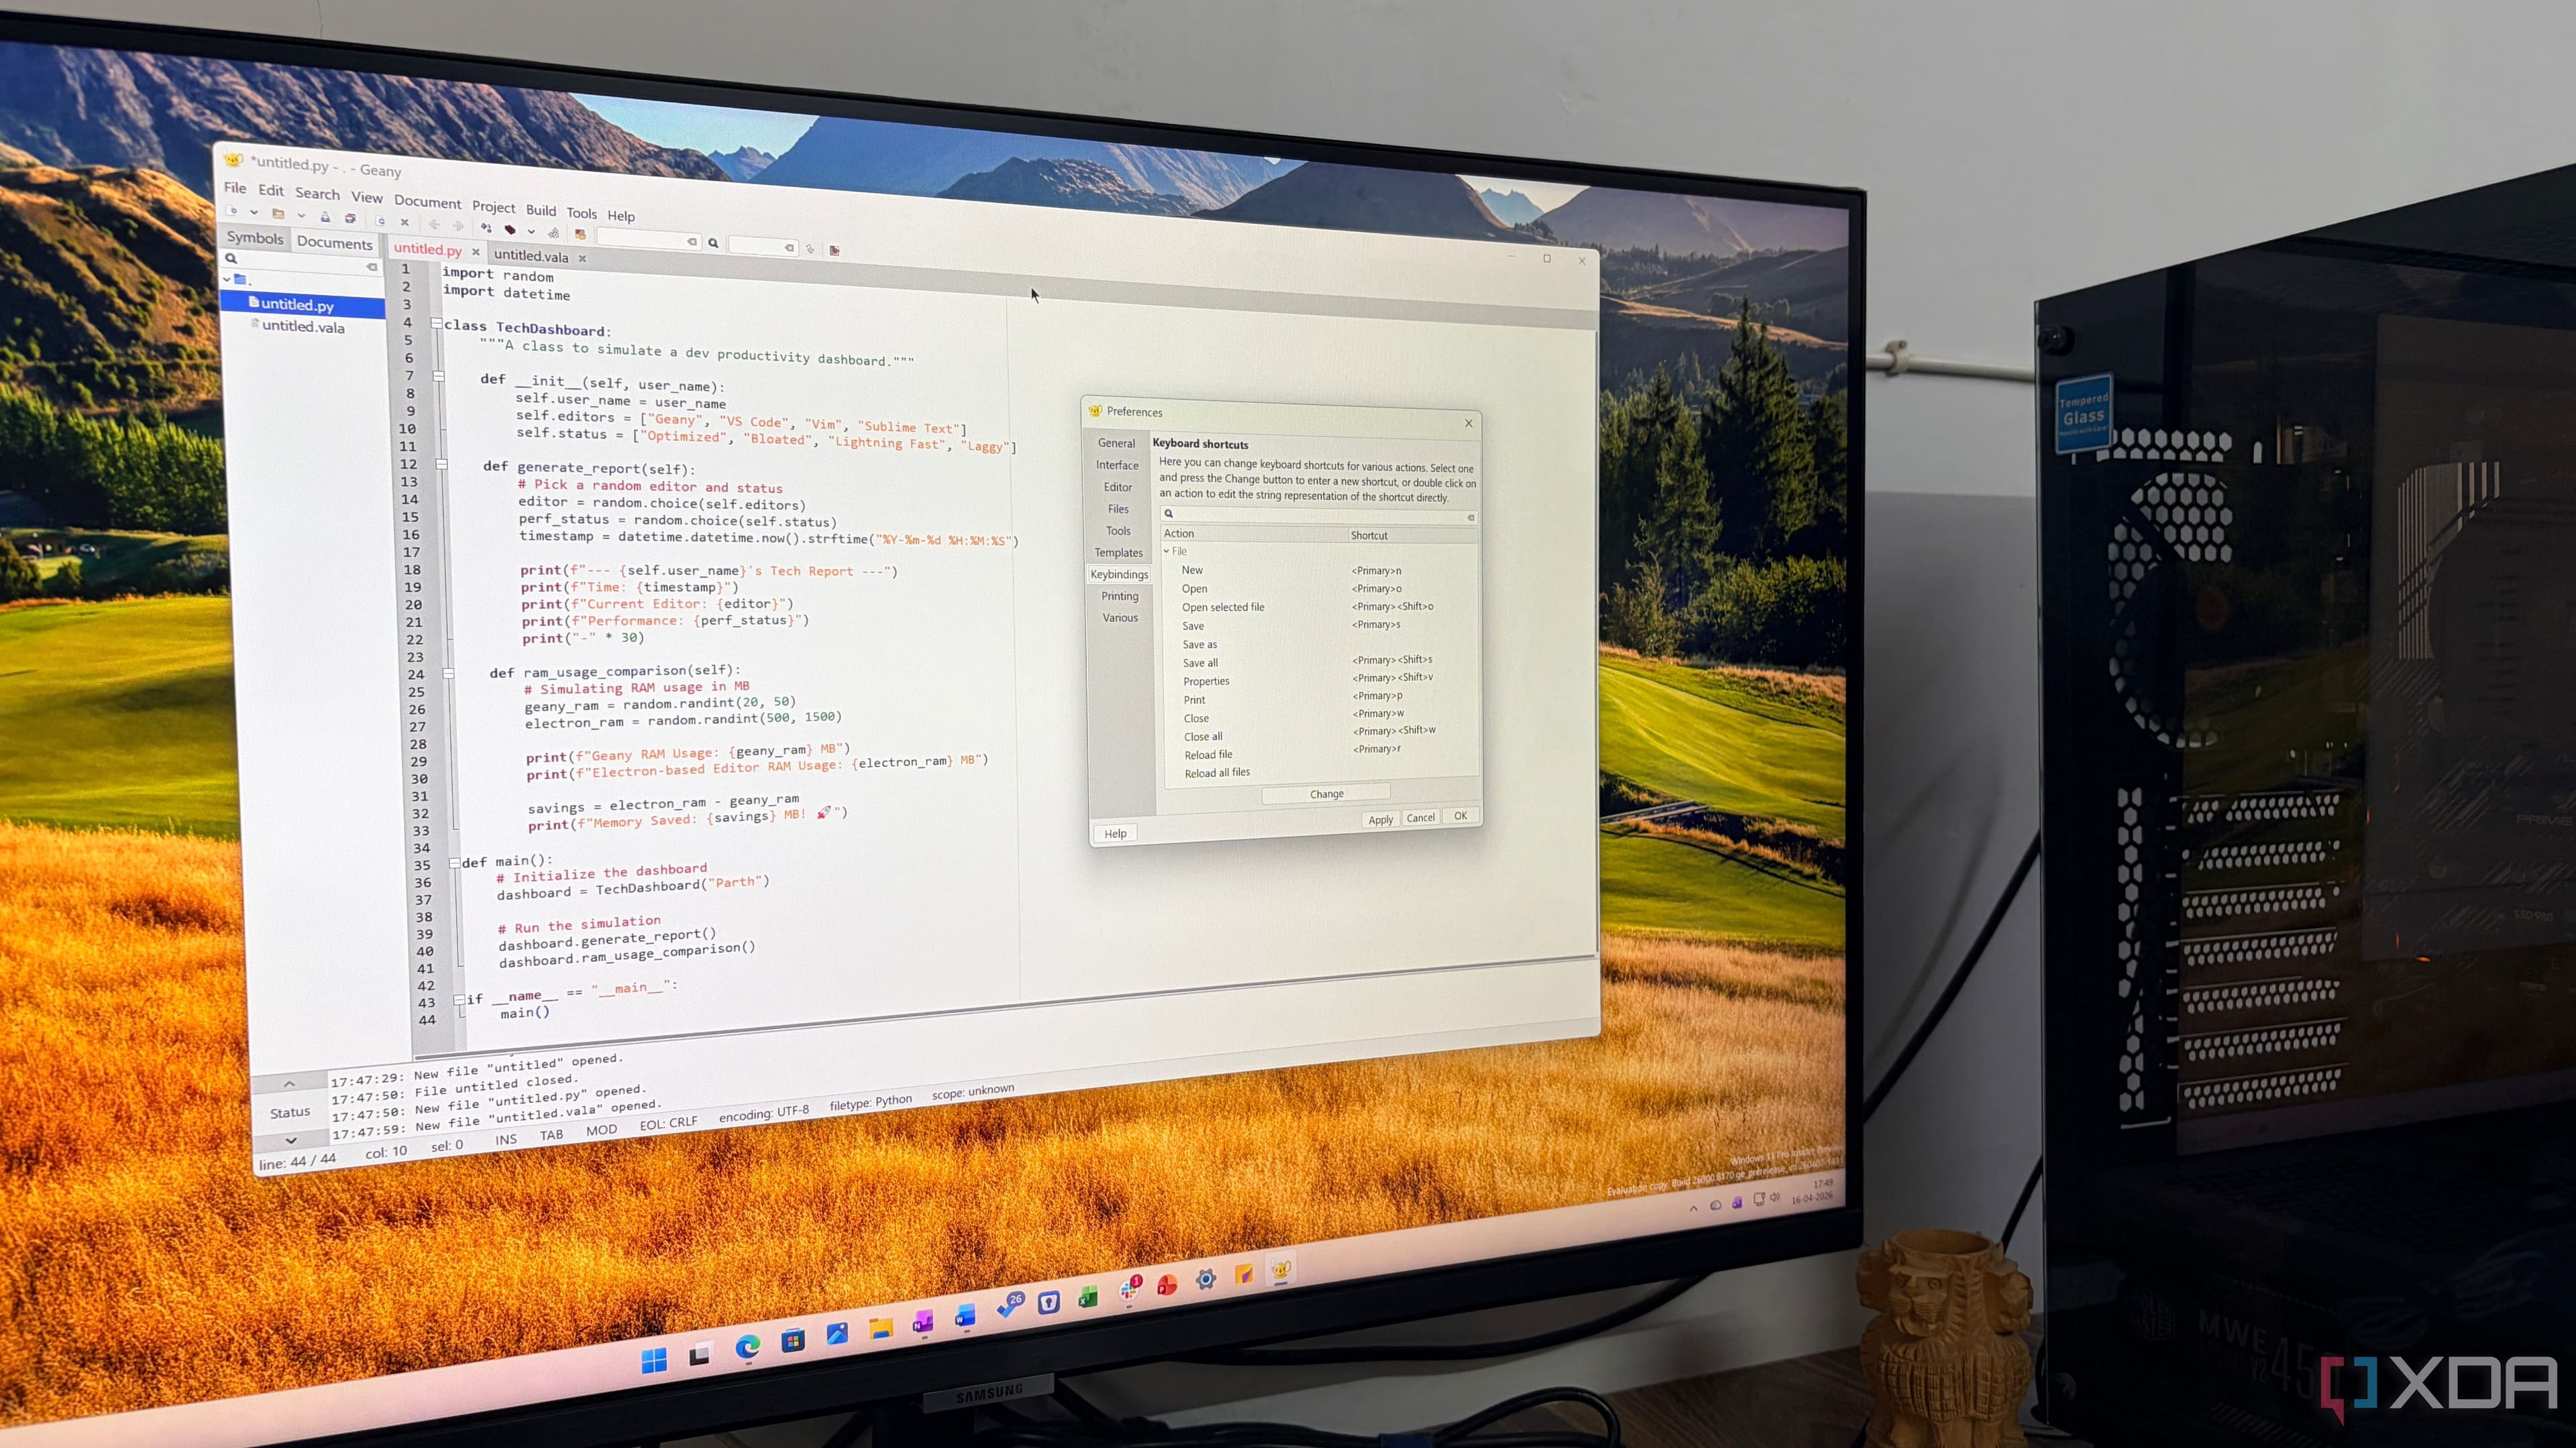Image resolution: width=2576 pixels, height=1448 pixels.
Task: Click the Open file folder icon
Action: (278, 214)
